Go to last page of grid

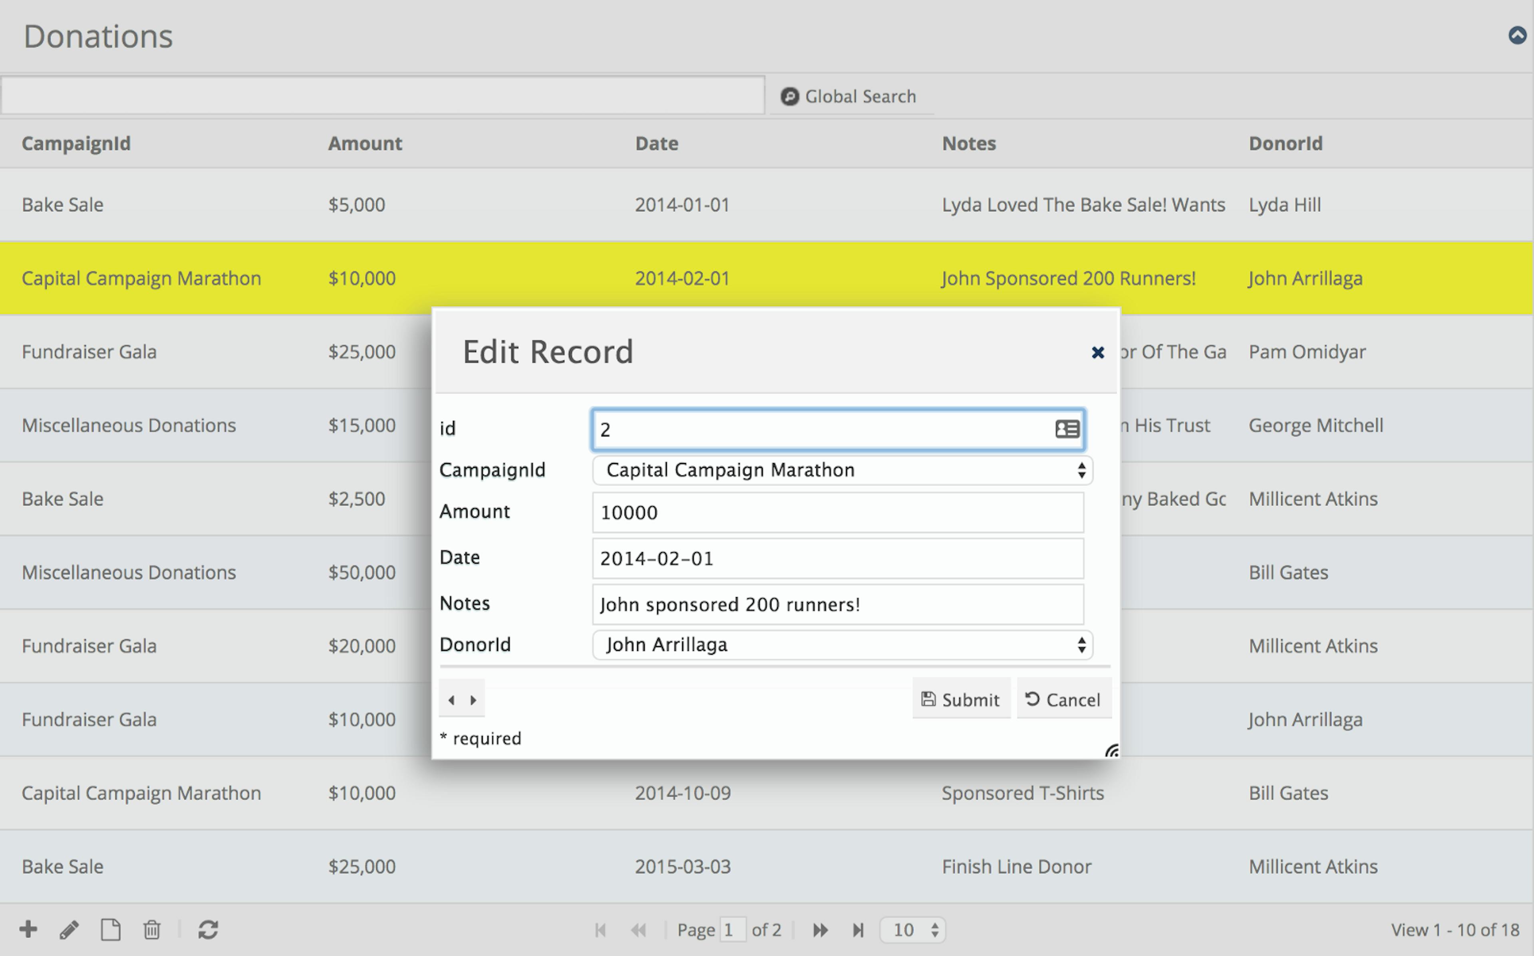click(858, 930)
